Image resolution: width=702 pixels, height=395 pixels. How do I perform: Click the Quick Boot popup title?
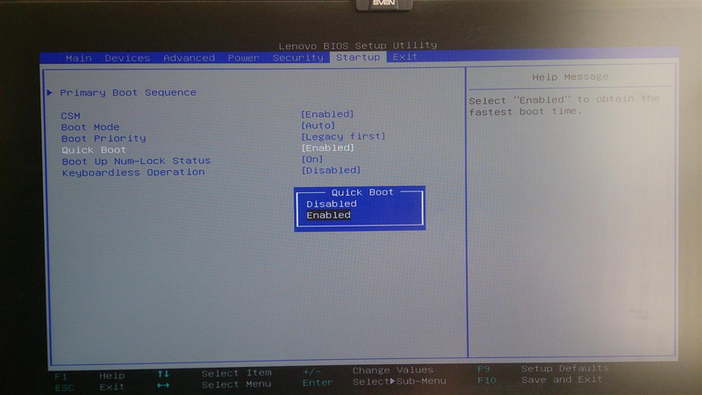tap(362, 192)
